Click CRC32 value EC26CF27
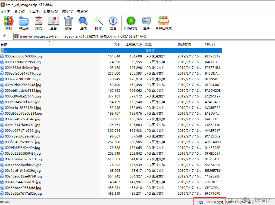 tap(212, 96)
